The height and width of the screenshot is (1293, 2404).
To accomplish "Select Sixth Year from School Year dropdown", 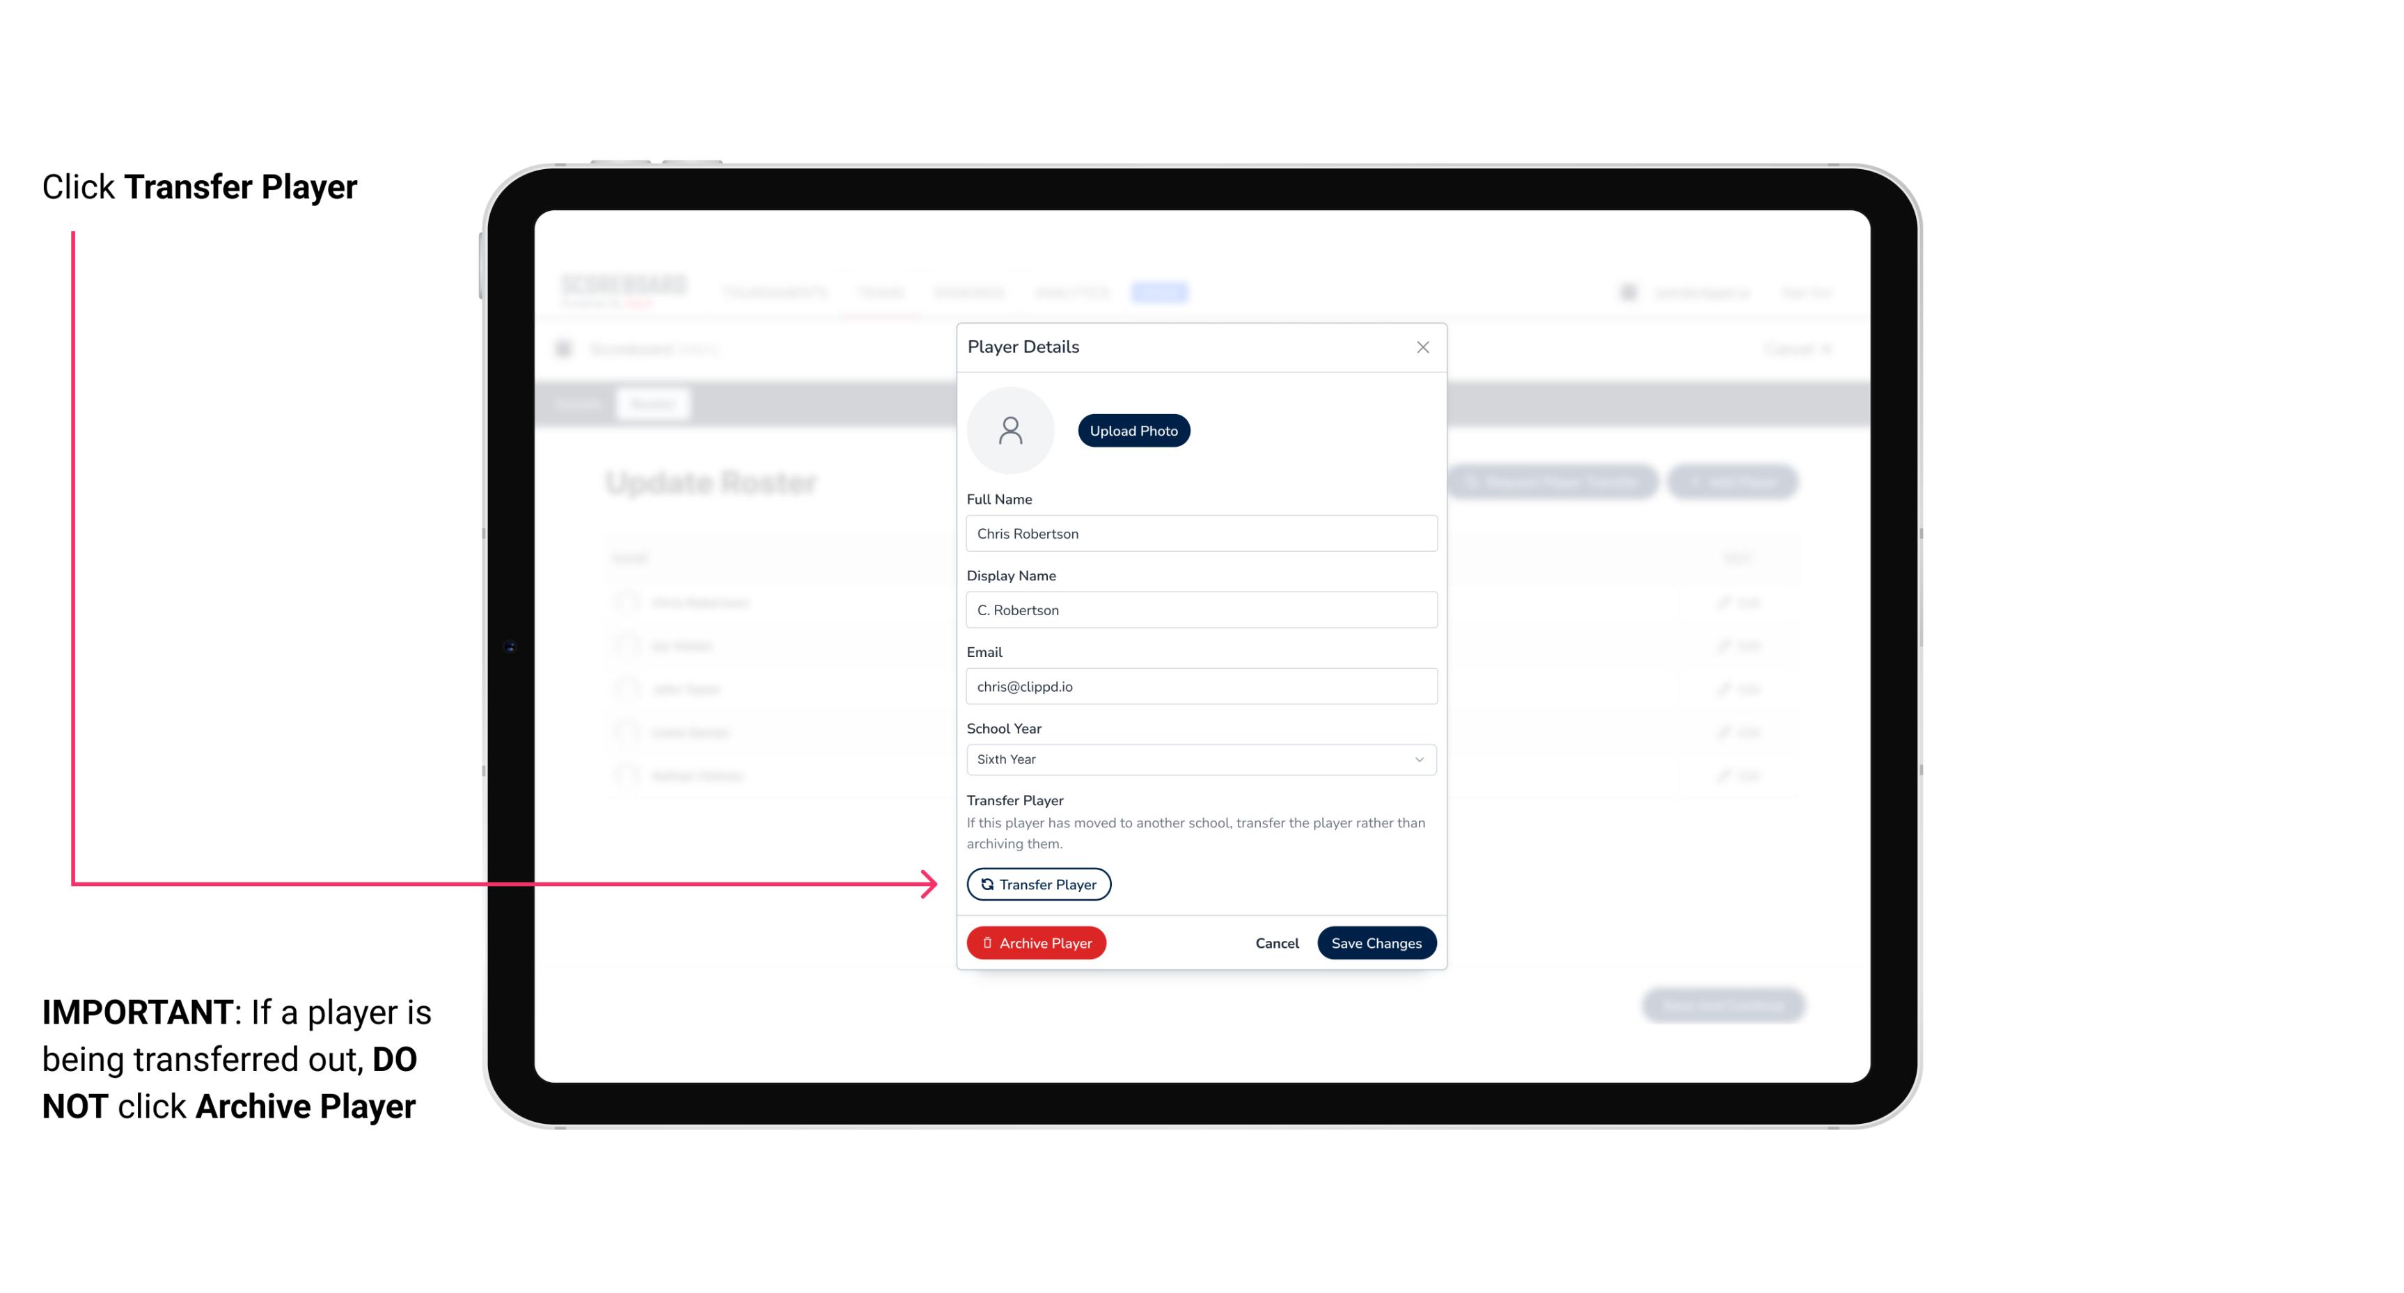I will point(1198,758).
